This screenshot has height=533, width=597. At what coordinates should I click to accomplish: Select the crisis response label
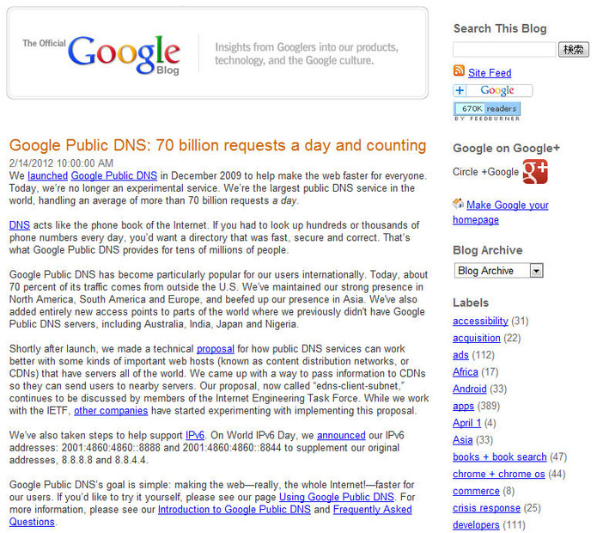point(486,508)
